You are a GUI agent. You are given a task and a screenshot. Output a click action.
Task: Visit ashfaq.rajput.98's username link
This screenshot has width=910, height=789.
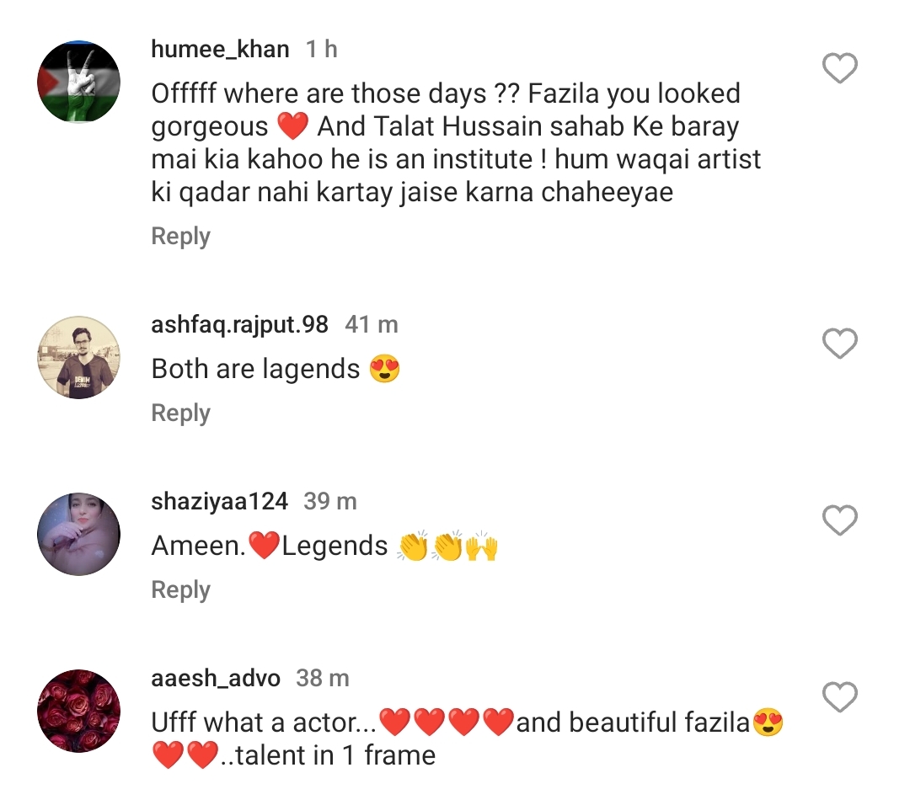click(238, 324)
